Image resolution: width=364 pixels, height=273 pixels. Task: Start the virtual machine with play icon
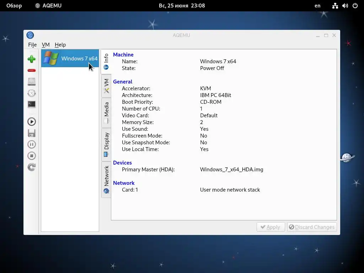pos(32,122)
